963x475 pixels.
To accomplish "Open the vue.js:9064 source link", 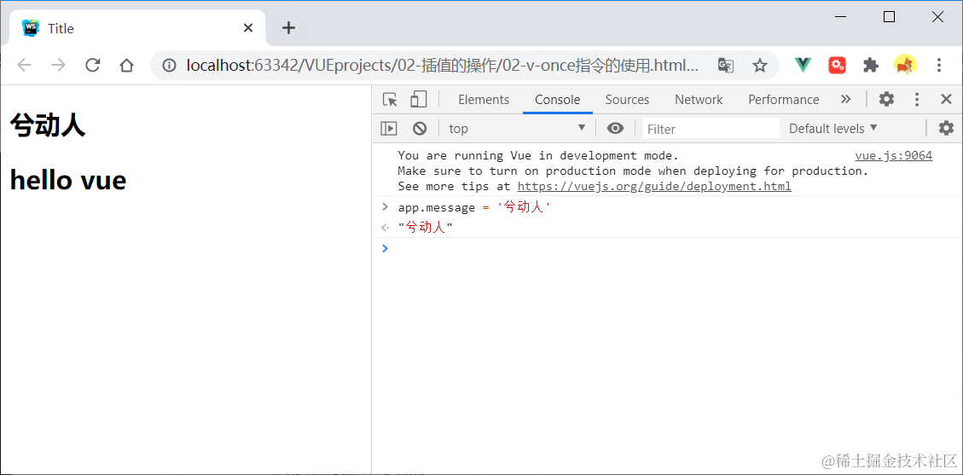I will click(x=894, y=156).
